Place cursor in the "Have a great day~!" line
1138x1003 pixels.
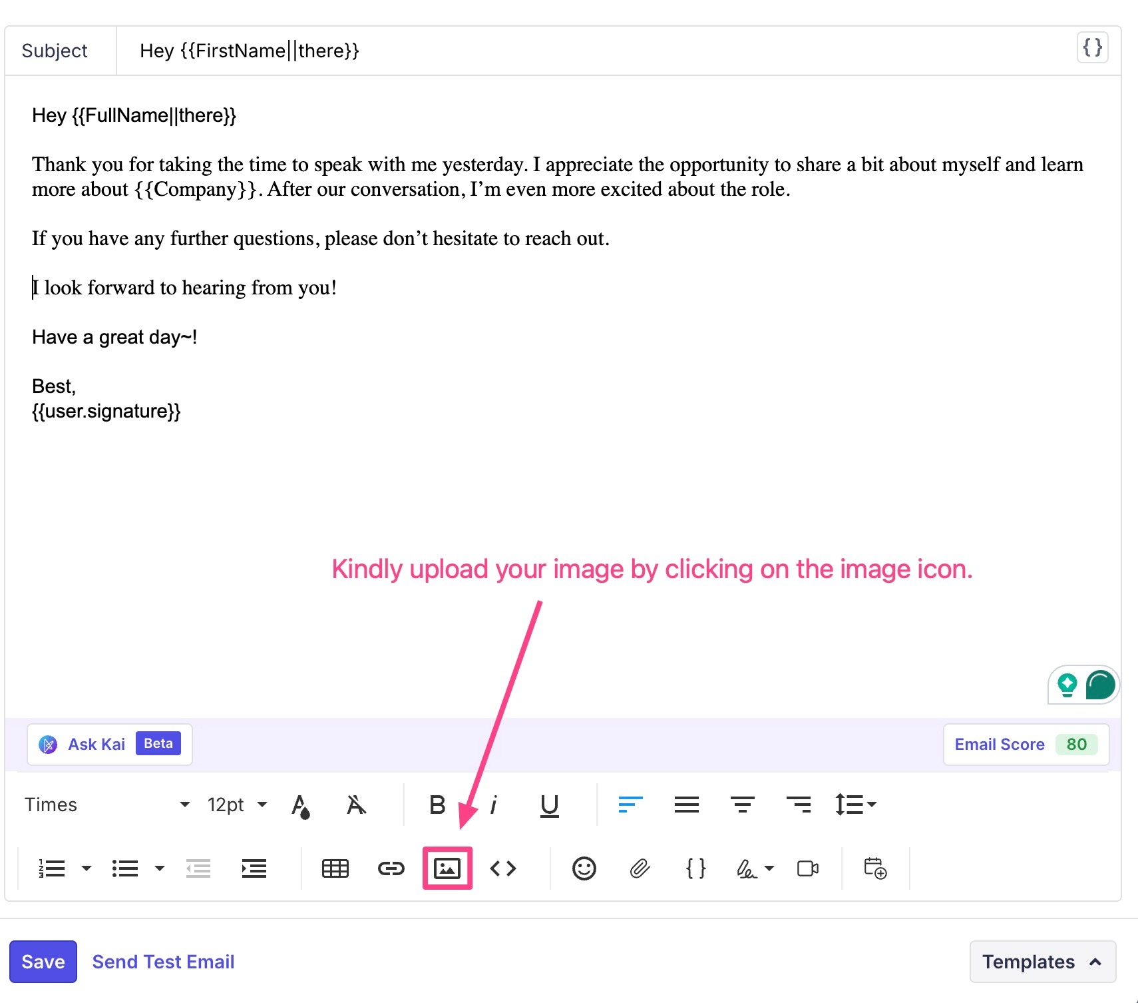[114, 337]
